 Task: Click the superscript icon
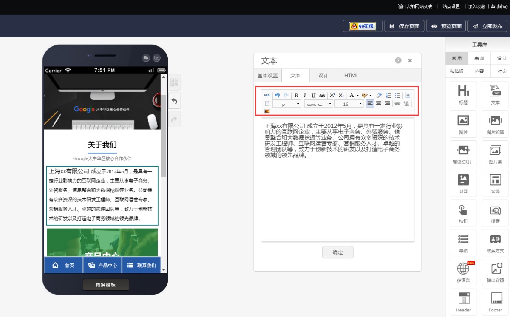(x=332, y=96)
